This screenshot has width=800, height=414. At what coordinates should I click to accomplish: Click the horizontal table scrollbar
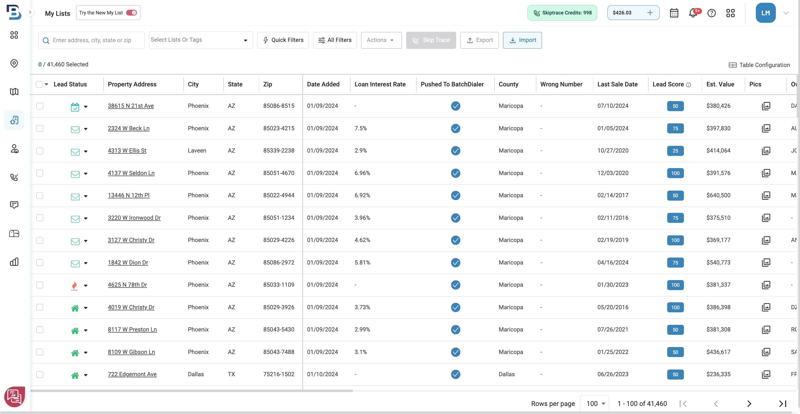click(x=191, y=391)
